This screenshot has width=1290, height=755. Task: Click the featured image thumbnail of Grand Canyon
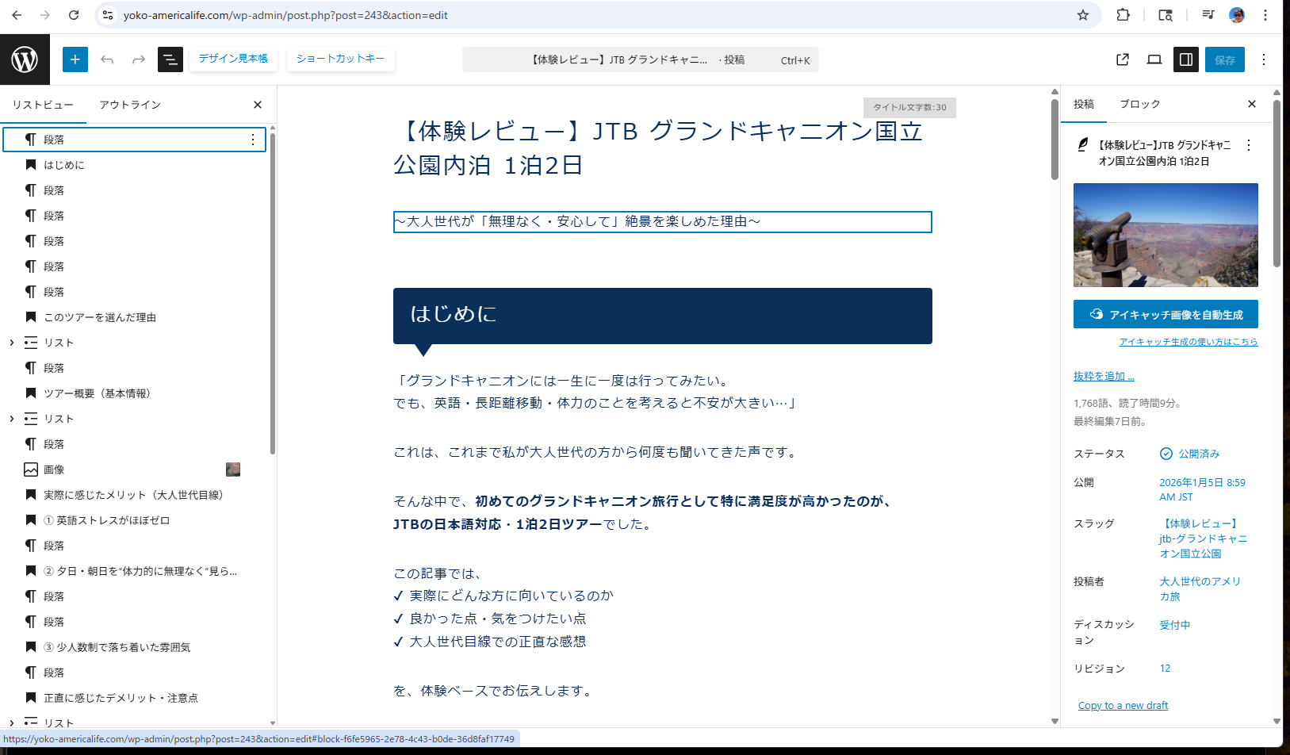(1166, 235)
